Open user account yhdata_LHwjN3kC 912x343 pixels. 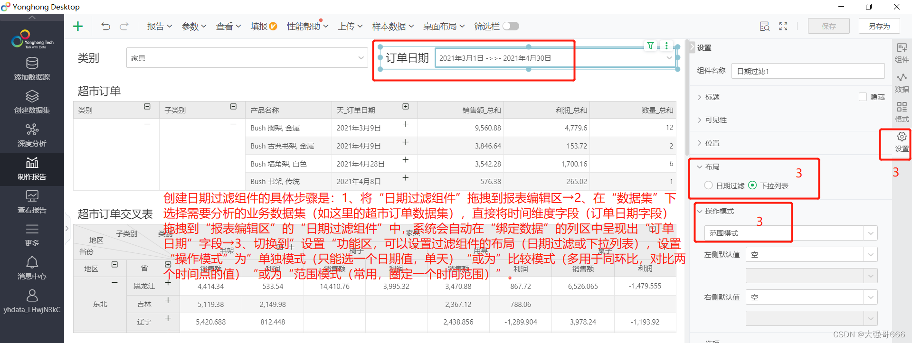(32, 302)
